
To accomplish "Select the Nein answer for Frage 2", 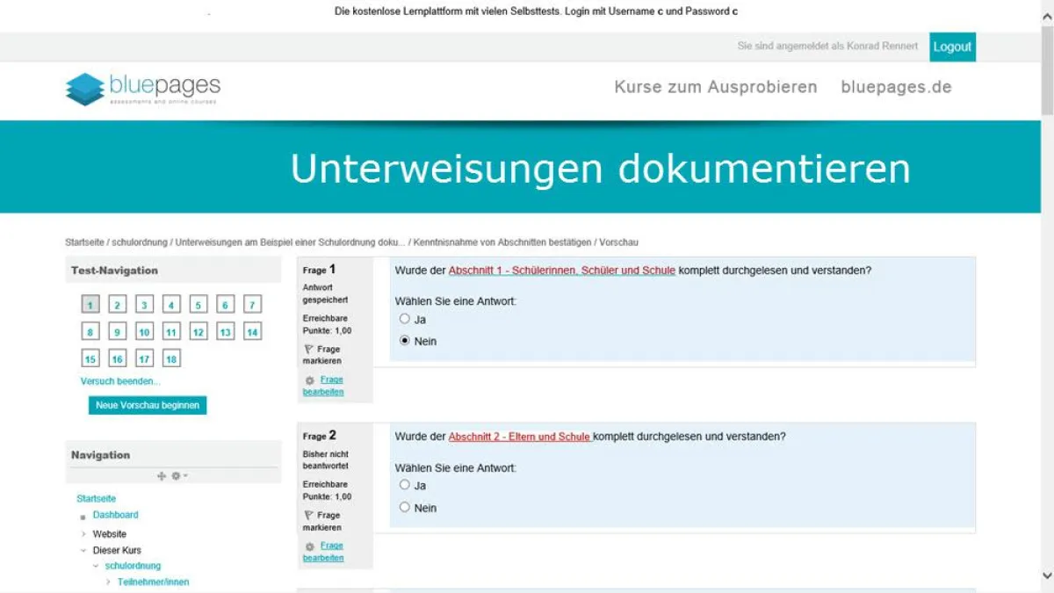I will [405, 506].
